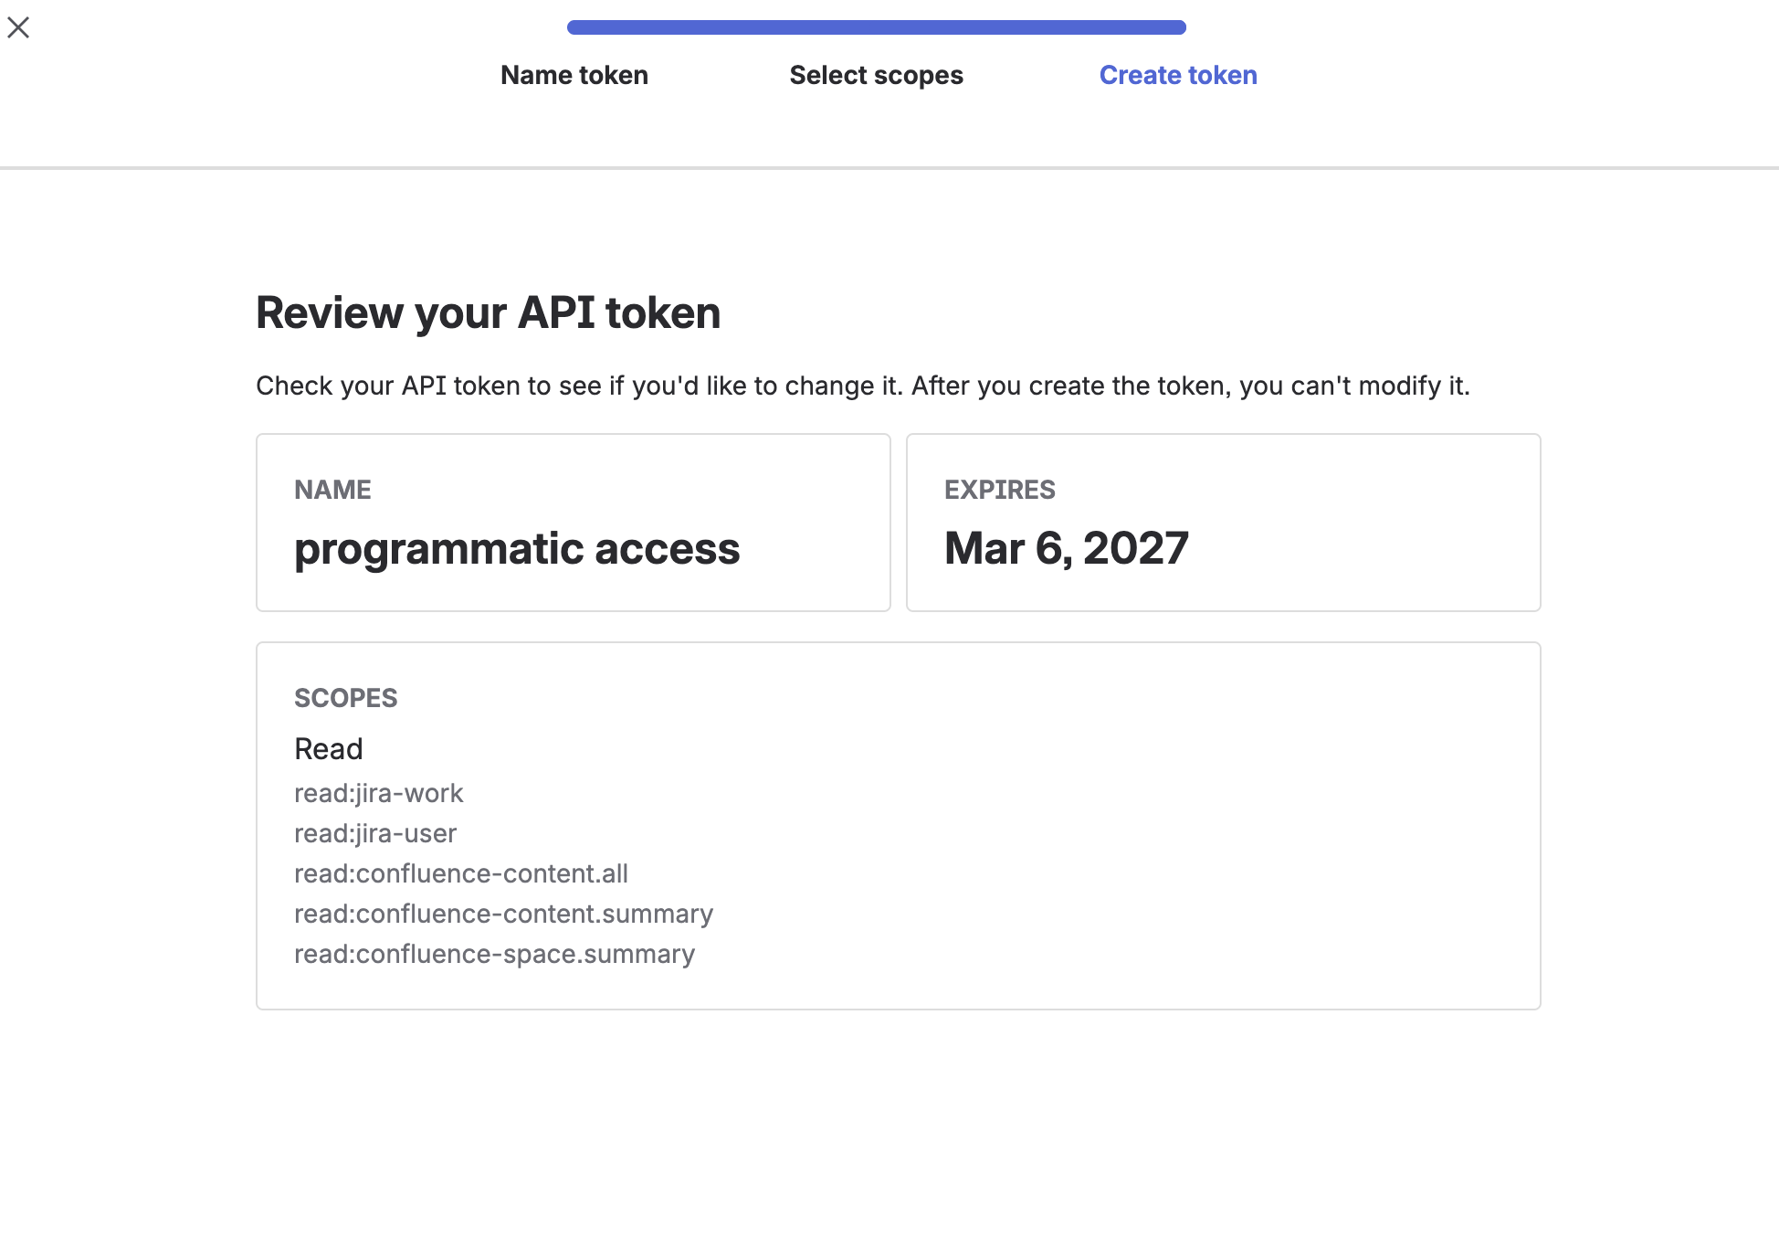The image size is (1779, 1237).
Task: Click the Read scope group heading
Action: coord(329,749)
